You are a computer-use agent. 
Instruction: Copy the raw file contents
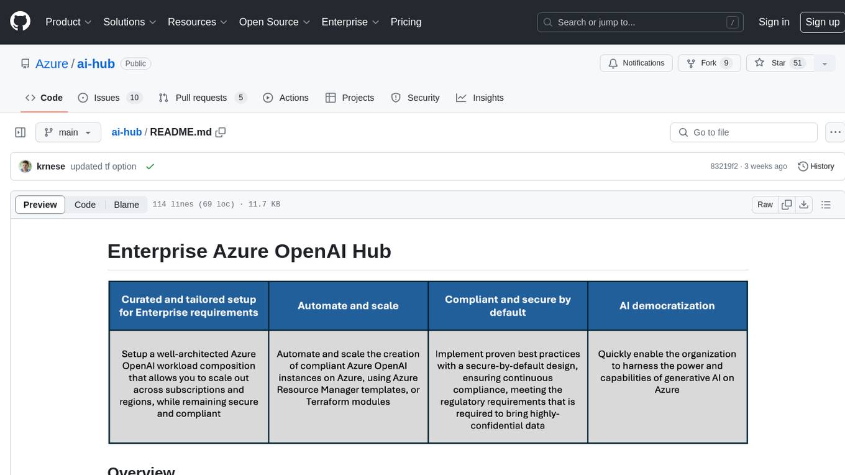tap(787, 205)
